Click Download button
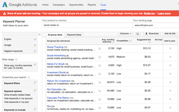This screenshot has width=179, height=112. coord(152,33)
